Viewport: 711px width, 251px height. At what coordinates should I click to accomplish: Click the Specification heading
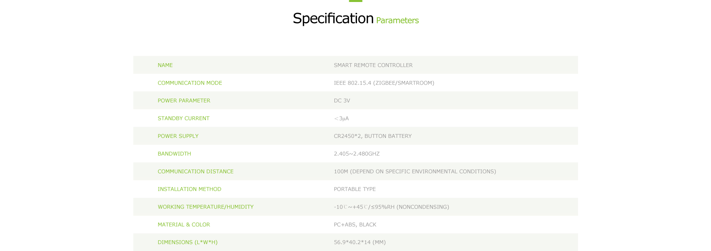(333, 18)
